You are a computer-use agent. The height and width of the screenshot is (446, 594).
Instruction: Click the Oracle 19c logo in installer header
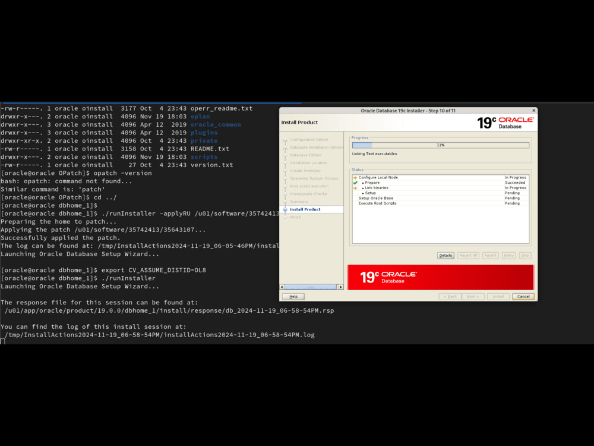[x=505, y=123]
